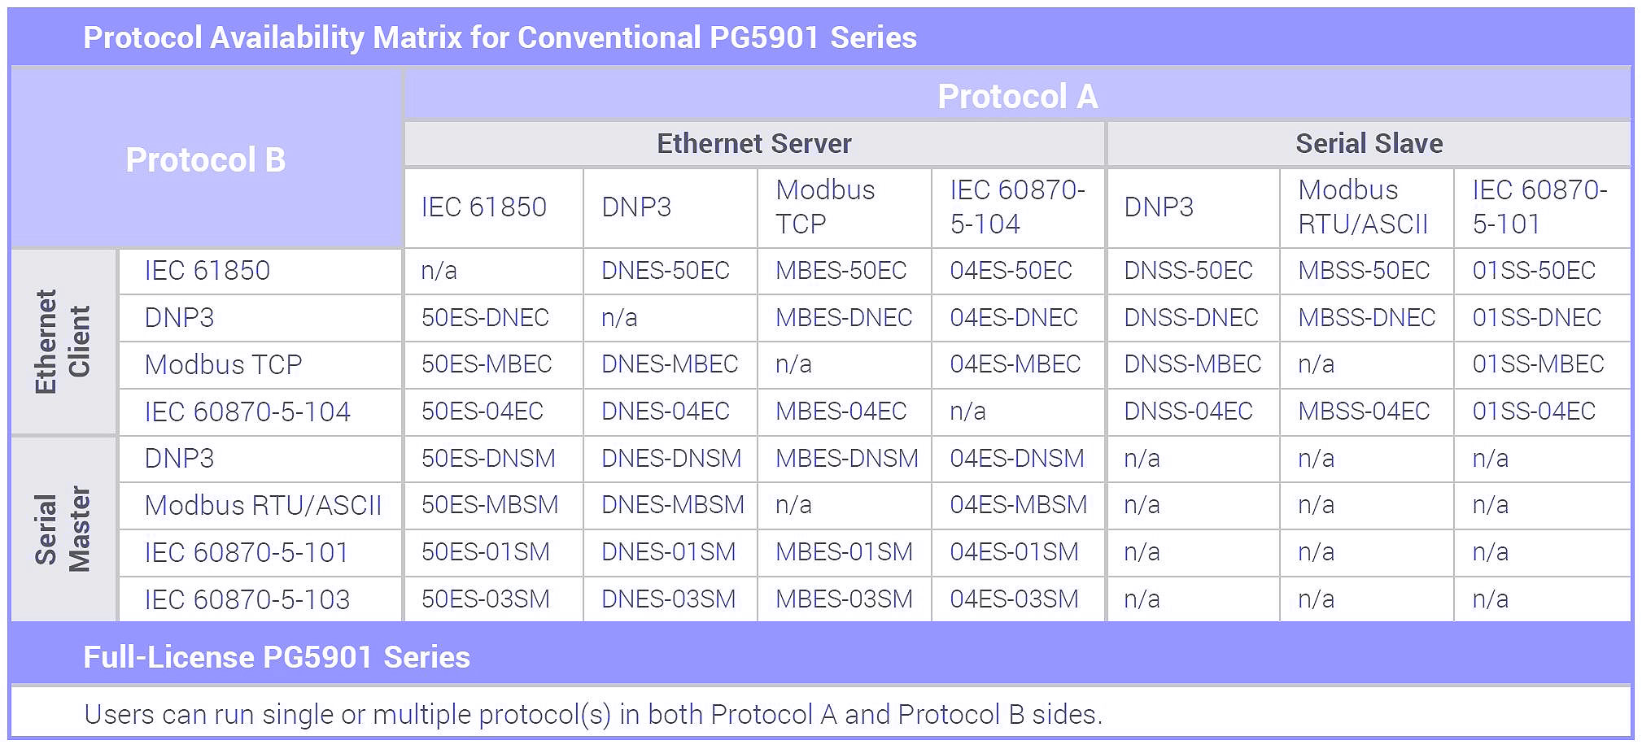Screen dimensions: 1642x749
Task: Select the DNSS-MBEC cell
Action: (x=1192, y=364)
